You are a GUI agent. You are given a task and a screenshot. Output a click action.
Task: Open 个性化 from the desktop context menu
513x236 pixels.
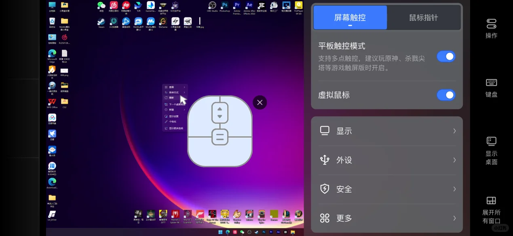pos(171,121)
